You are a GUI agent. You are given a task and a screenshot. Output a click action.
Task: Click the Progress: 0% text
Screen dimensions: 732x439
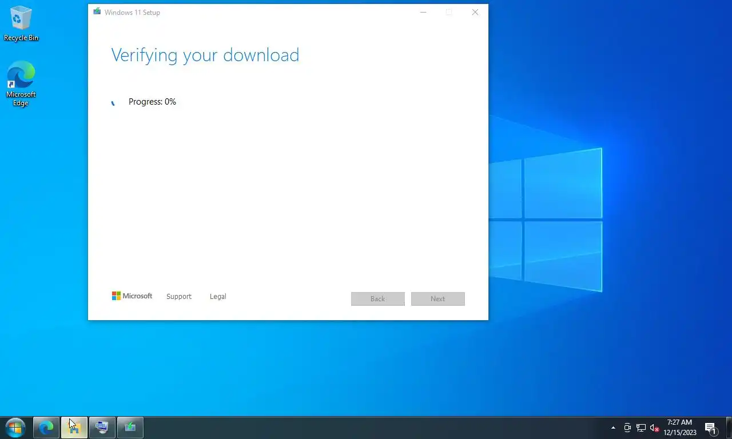point(152,102)
